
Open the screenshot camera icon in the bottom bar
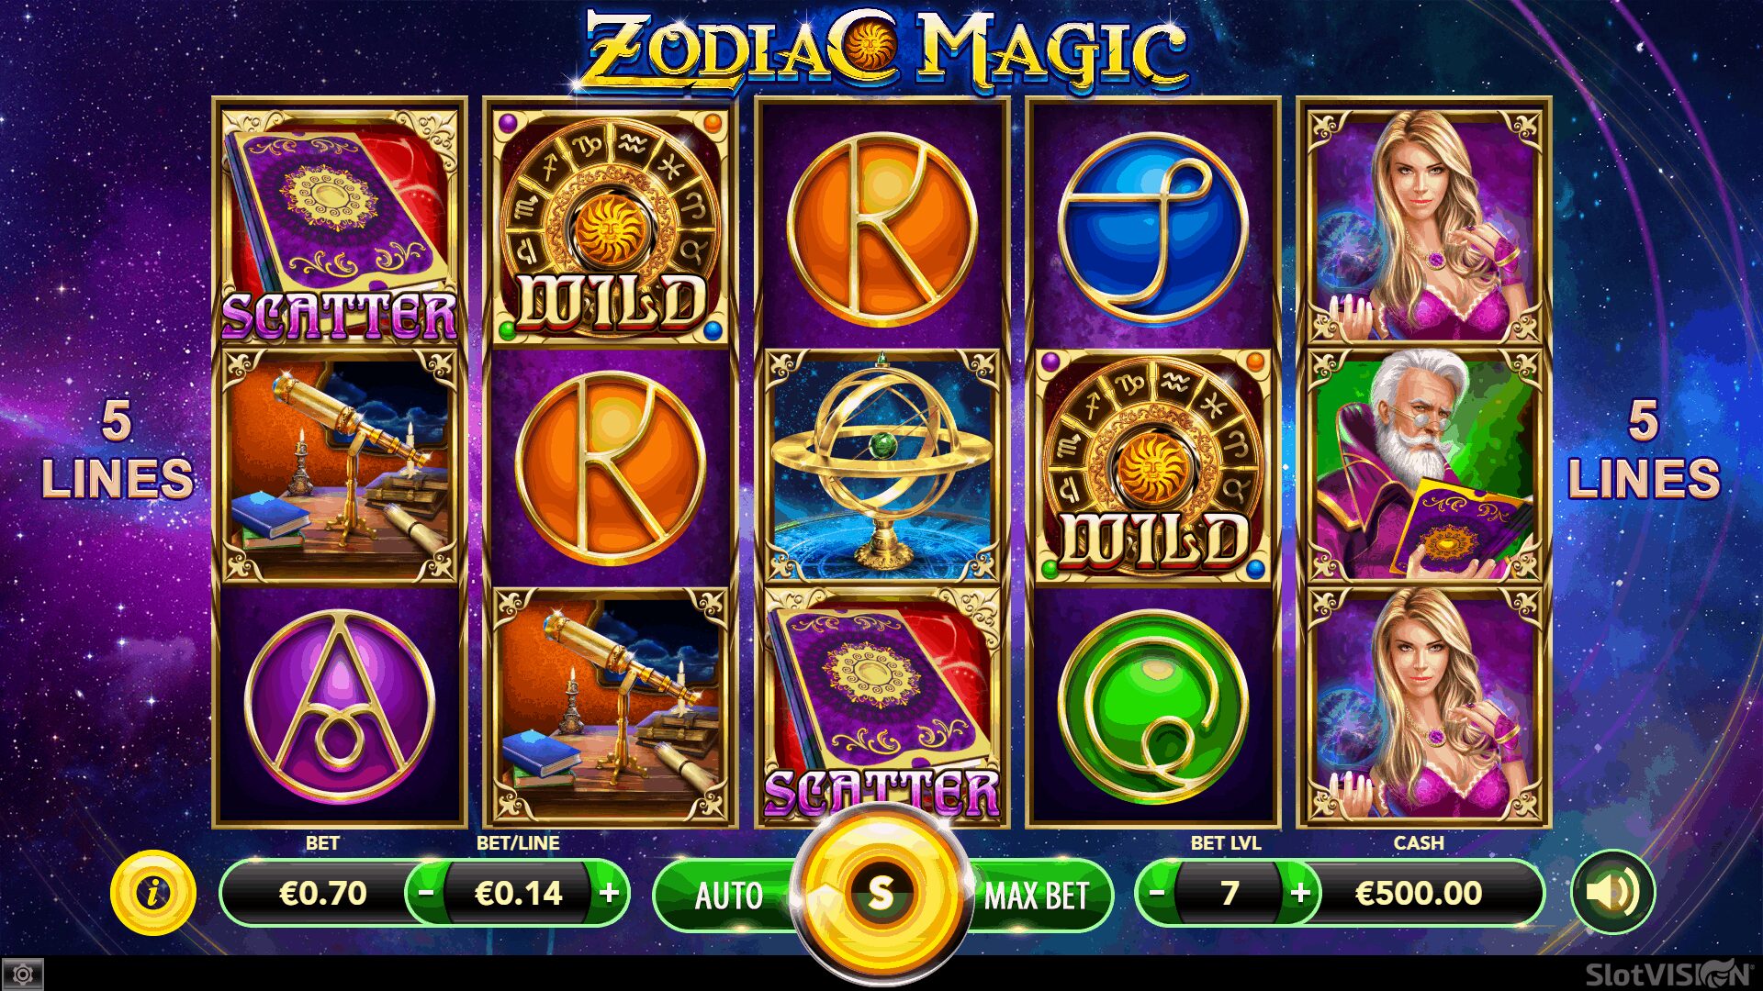pyautogui.click(x=23, y=974)
